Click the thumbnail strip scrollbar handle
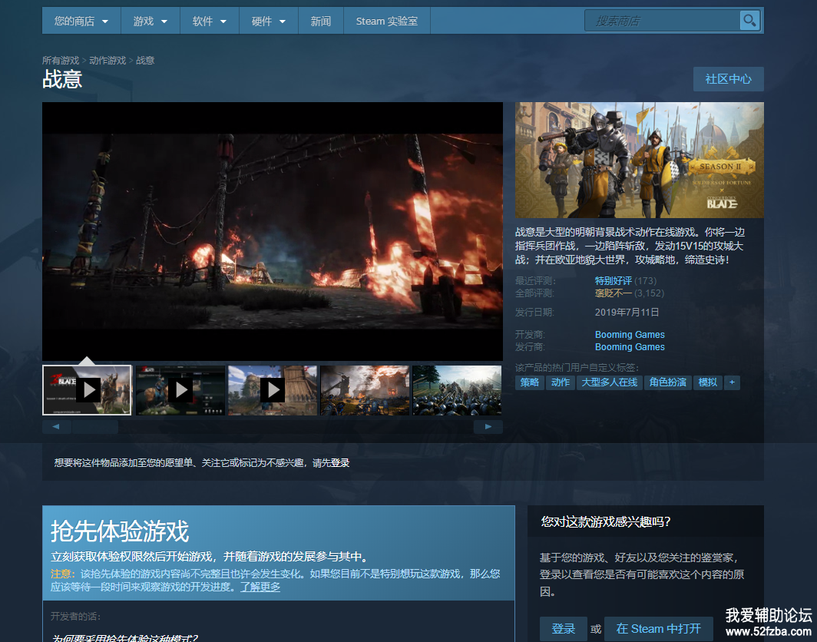This screenshot has height=642, width=817. coord(95,427)
